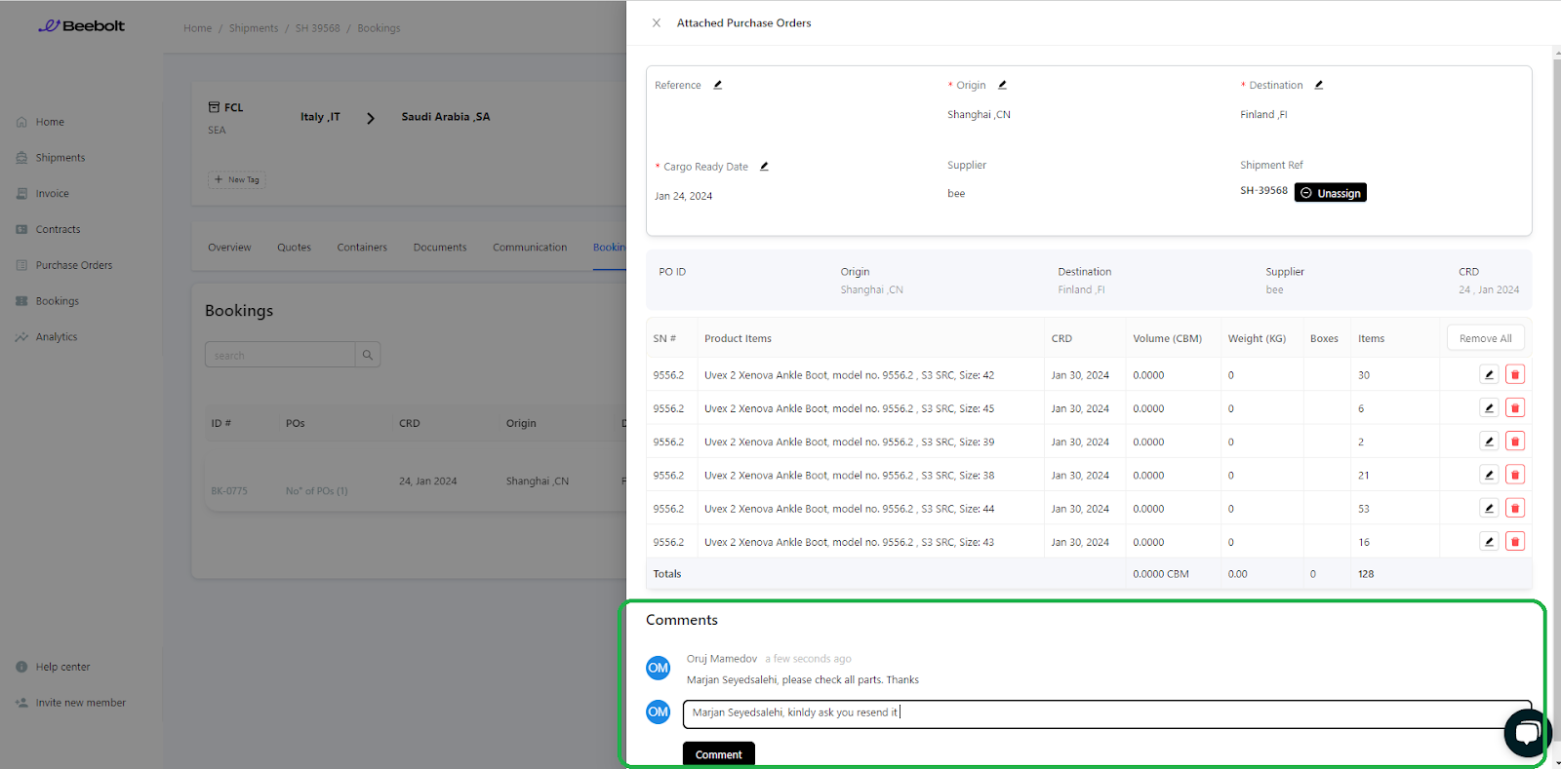Delete the Size: 44 product row
This screenshot has width=1561, height=769.
point(1515,509)
